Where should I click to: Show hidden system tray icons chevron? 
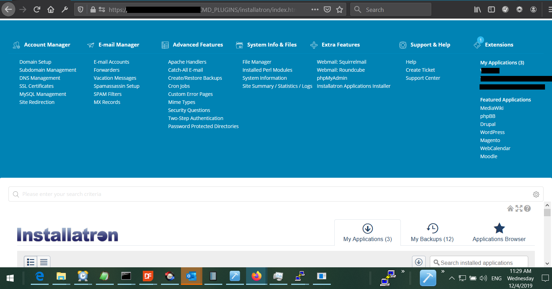coord(452,278)
